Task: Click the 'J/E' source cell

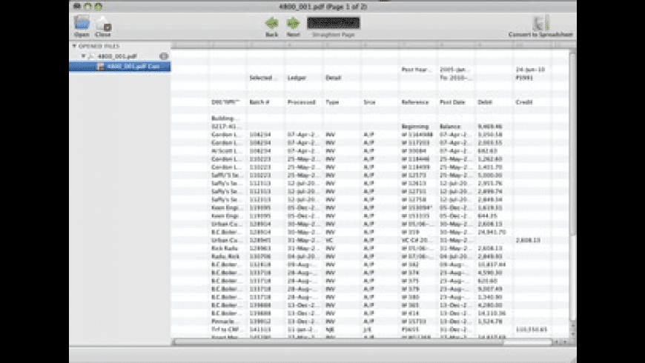Action: (x=368, y=330)
